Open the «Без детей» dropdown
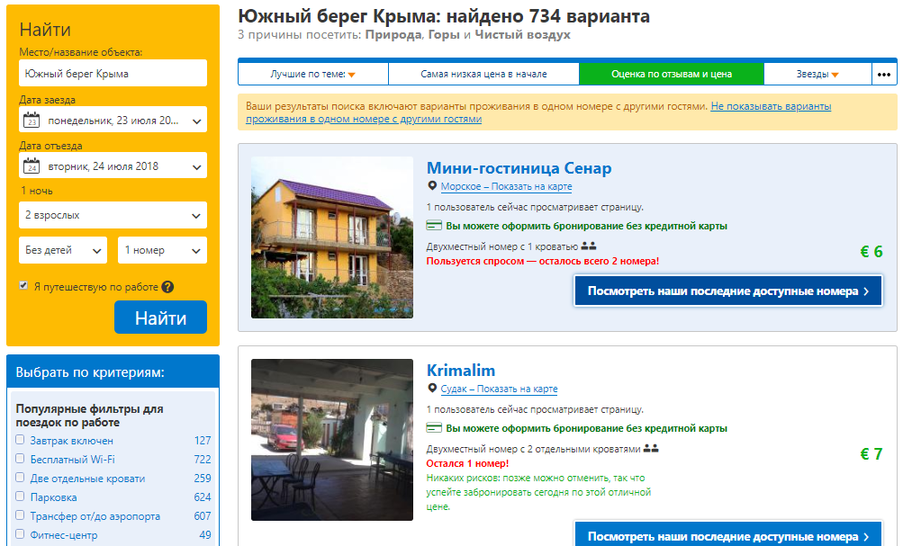912x546 pixels. [x=63, y=249]
